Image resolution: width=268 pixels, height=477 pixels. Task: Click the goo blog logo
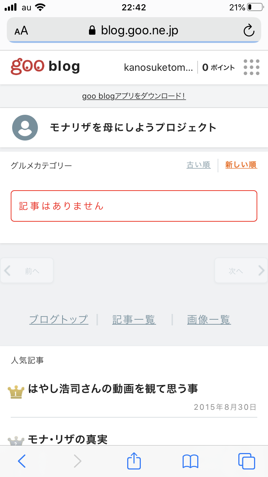[x=45, y=67]
